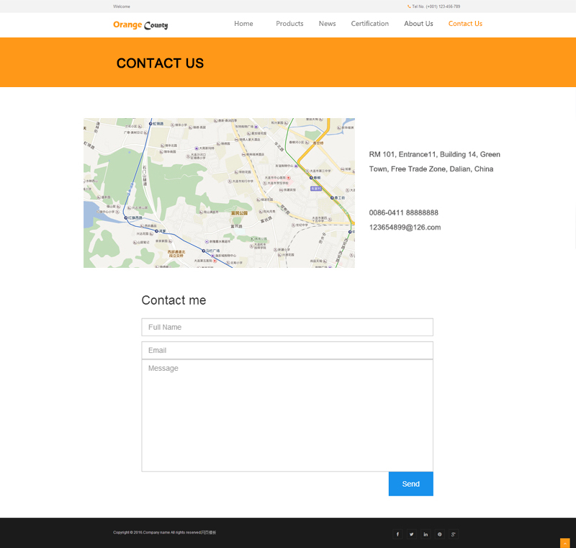Click into the Email input field
This screenshot has width=576, height=548.
(x=287, y=350)
